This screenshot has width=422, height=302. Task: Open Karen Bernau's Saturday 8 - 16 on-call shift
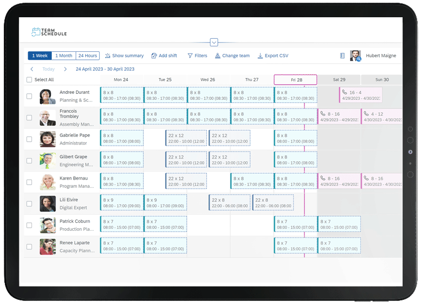click(339, 181)
